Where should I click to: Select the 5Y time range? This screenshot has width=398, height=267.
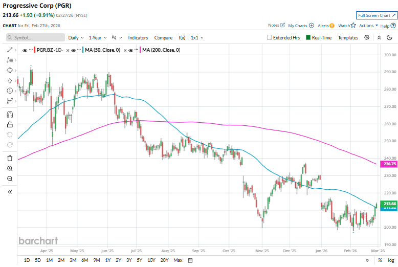pyautogui.click(x=139, y=260)
